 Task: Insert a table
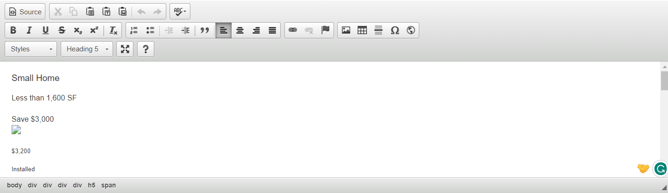[362, 31]
